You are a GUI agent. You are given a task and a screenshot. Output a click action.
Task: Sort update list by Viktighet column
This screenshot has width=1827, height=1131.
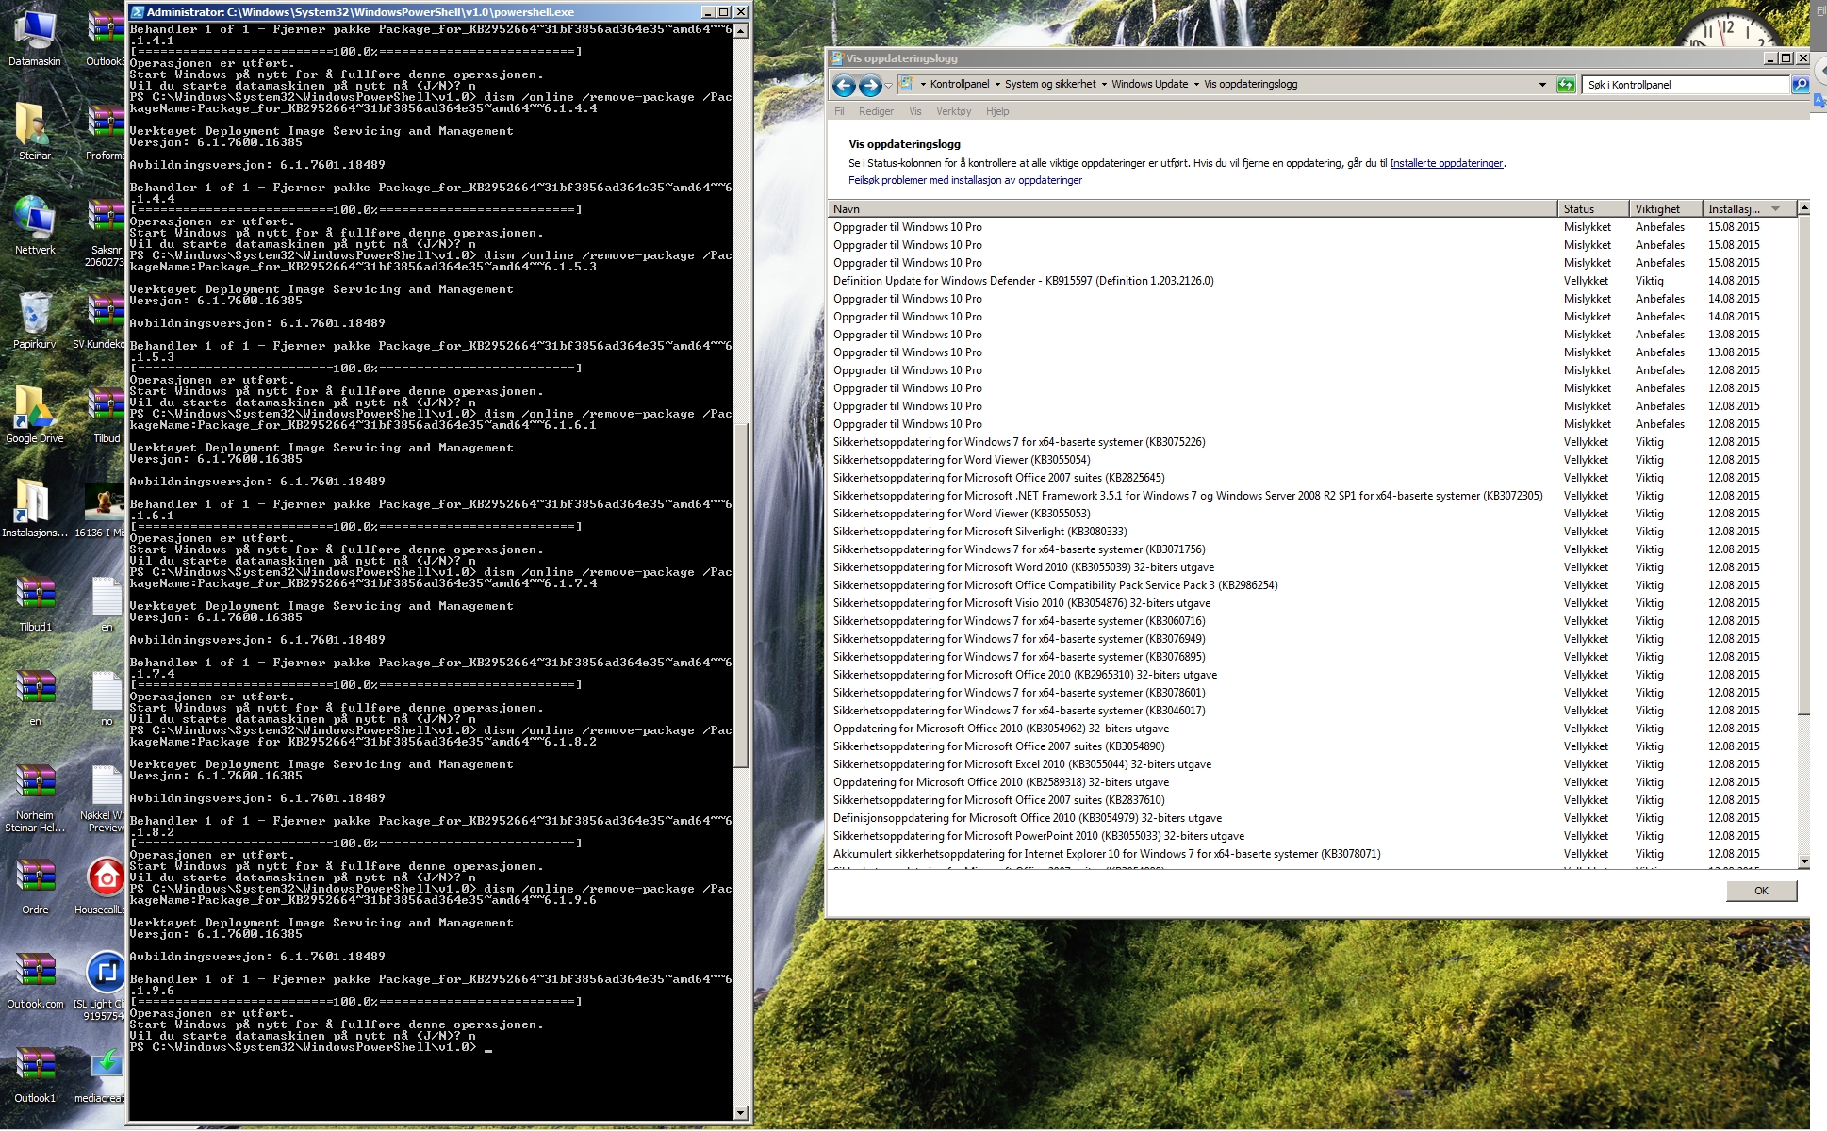tap(1666, 208)
